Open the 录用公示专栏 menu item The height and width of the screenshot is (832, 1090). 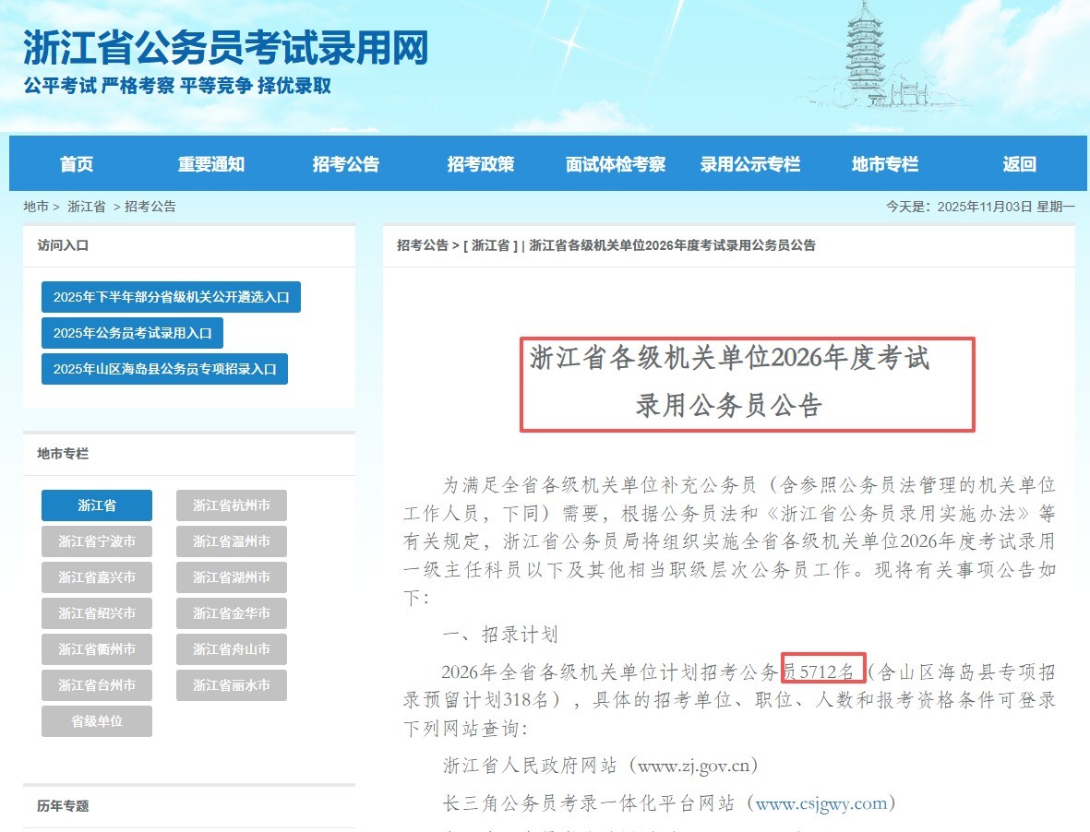click(x=750, y=164)
